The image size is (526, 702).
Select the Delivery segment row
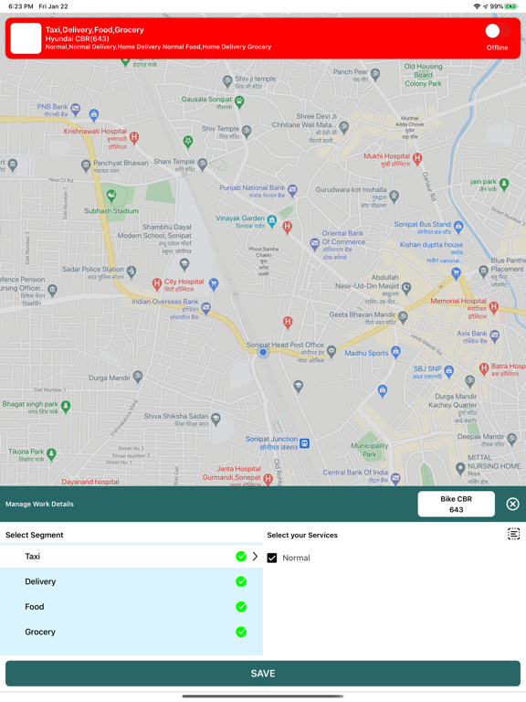(x=131, y=581)
